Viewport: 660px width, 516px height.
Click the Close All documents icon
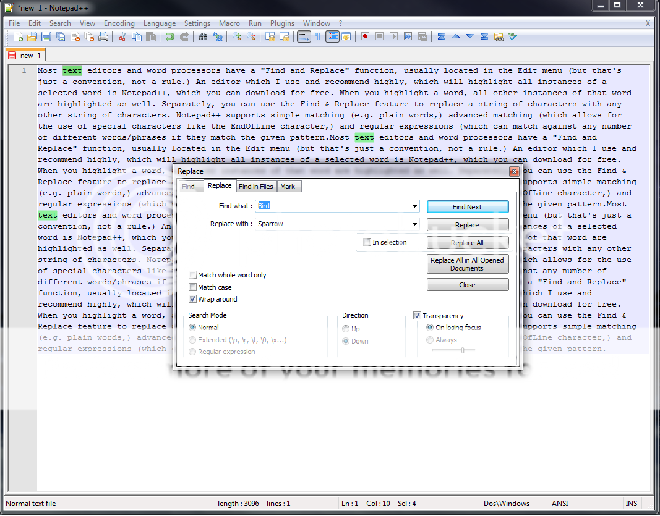coord(89,37)
